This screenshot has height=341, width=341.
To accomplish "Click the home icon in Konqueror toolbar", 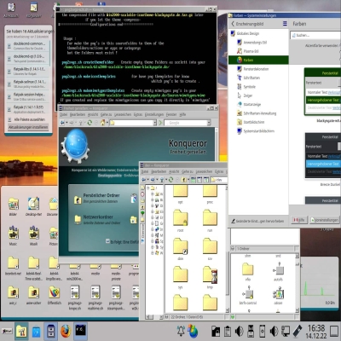I will [102, 123].
